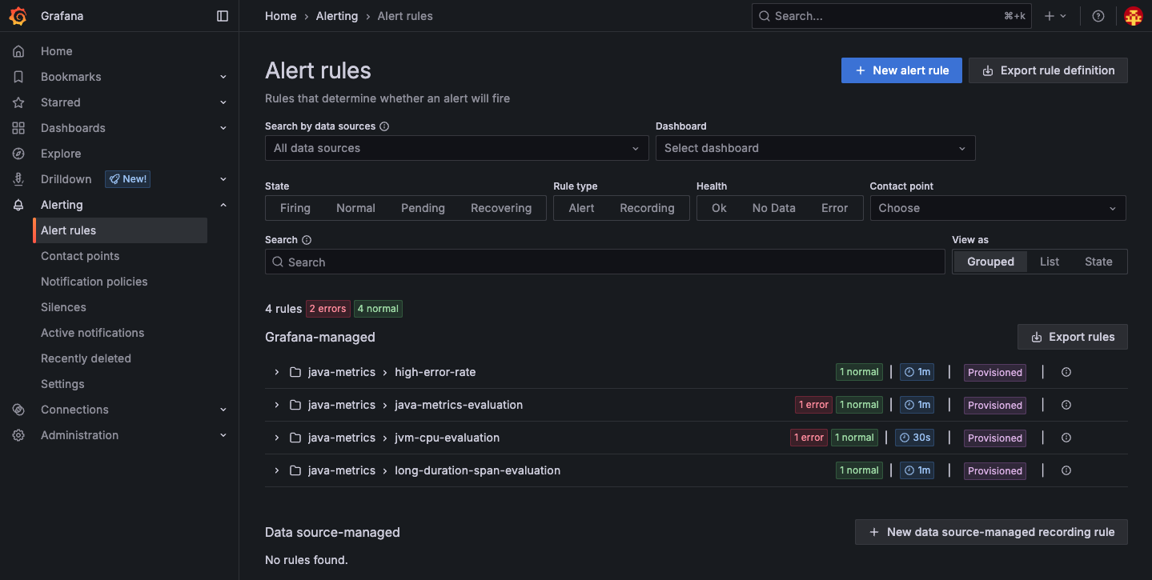Click the info icon beside Search label
Screen dimensions: 1152x580
(x=307, y=240)
